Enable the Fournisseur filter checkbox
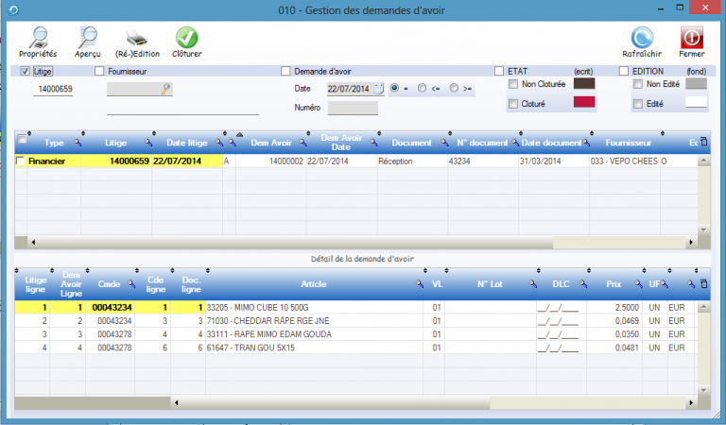The height and width of the screenshot is (425, 726). [99, 71]
